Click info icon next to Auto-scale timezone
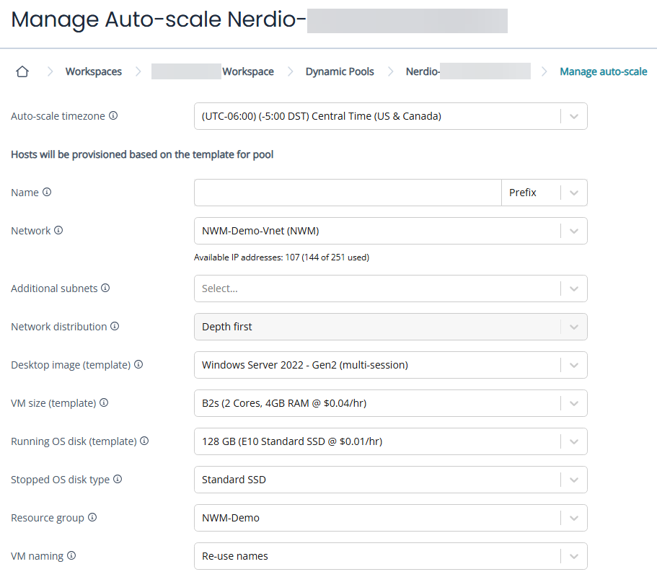The image size is (657, 577). pyautogui.click(x=113, y=115)
